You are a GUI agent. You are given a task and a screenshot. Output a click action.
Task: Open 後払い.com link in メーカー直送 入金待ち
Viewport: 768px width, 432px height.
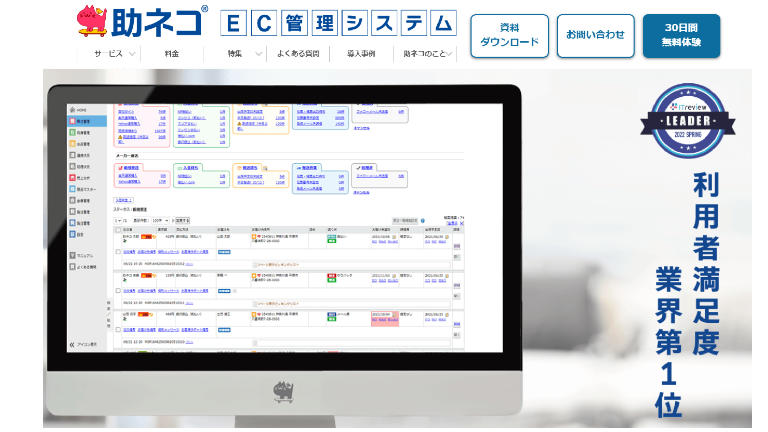click(x=186, y=182)
